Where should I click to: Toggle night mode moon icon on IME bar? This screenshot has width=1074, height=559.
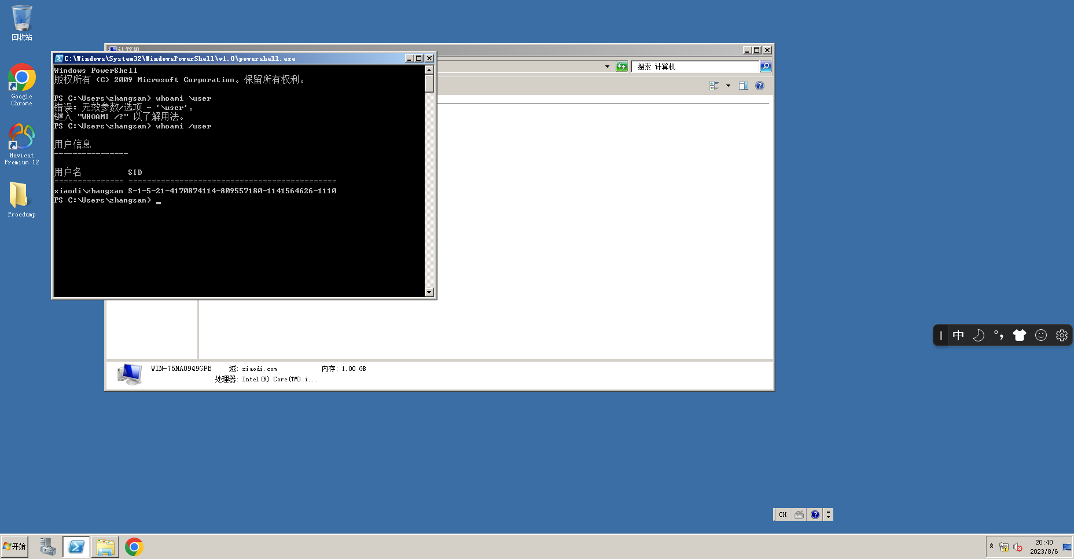978,335
